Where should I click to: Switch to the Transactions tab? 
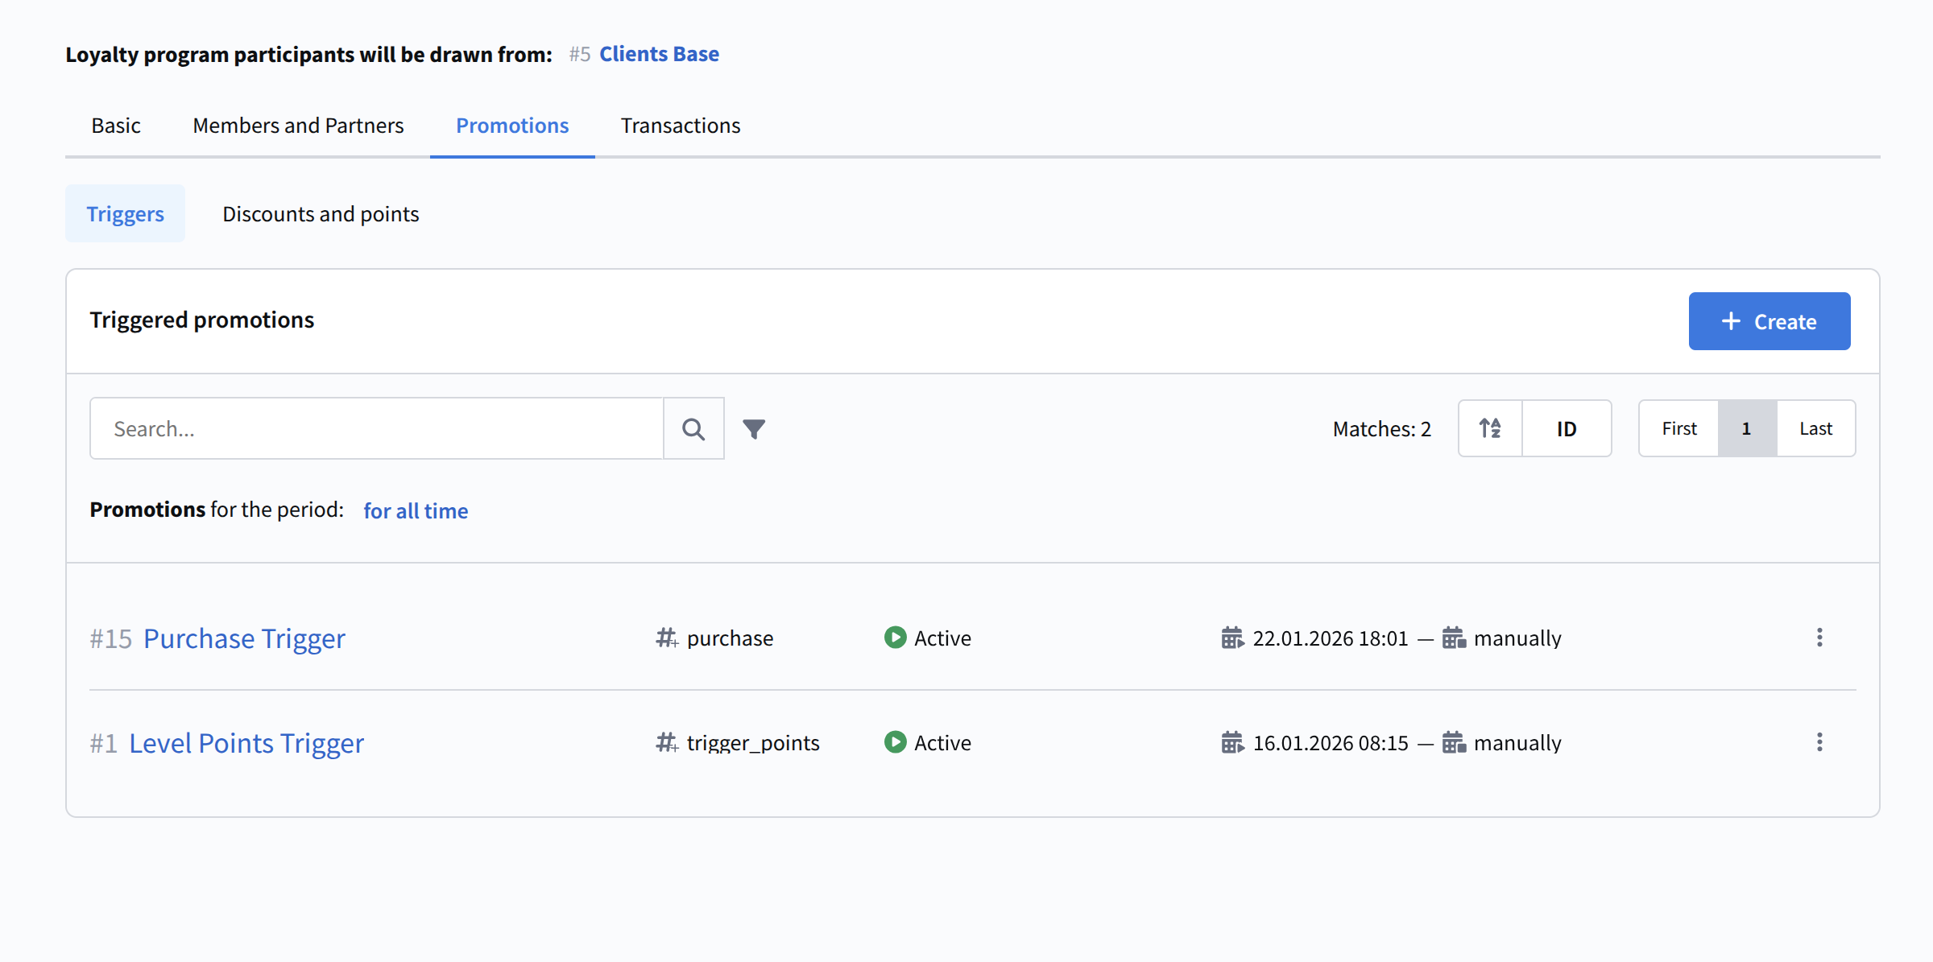[x=680, y=126]
